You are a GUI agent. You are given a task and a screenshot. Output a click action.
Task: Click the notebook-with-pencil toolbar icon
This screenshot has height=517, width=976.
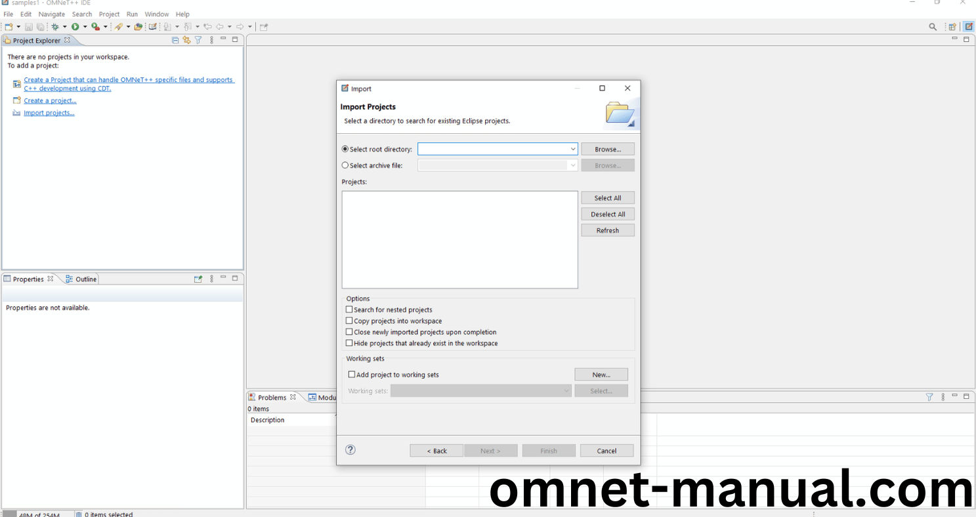[153, 27]
